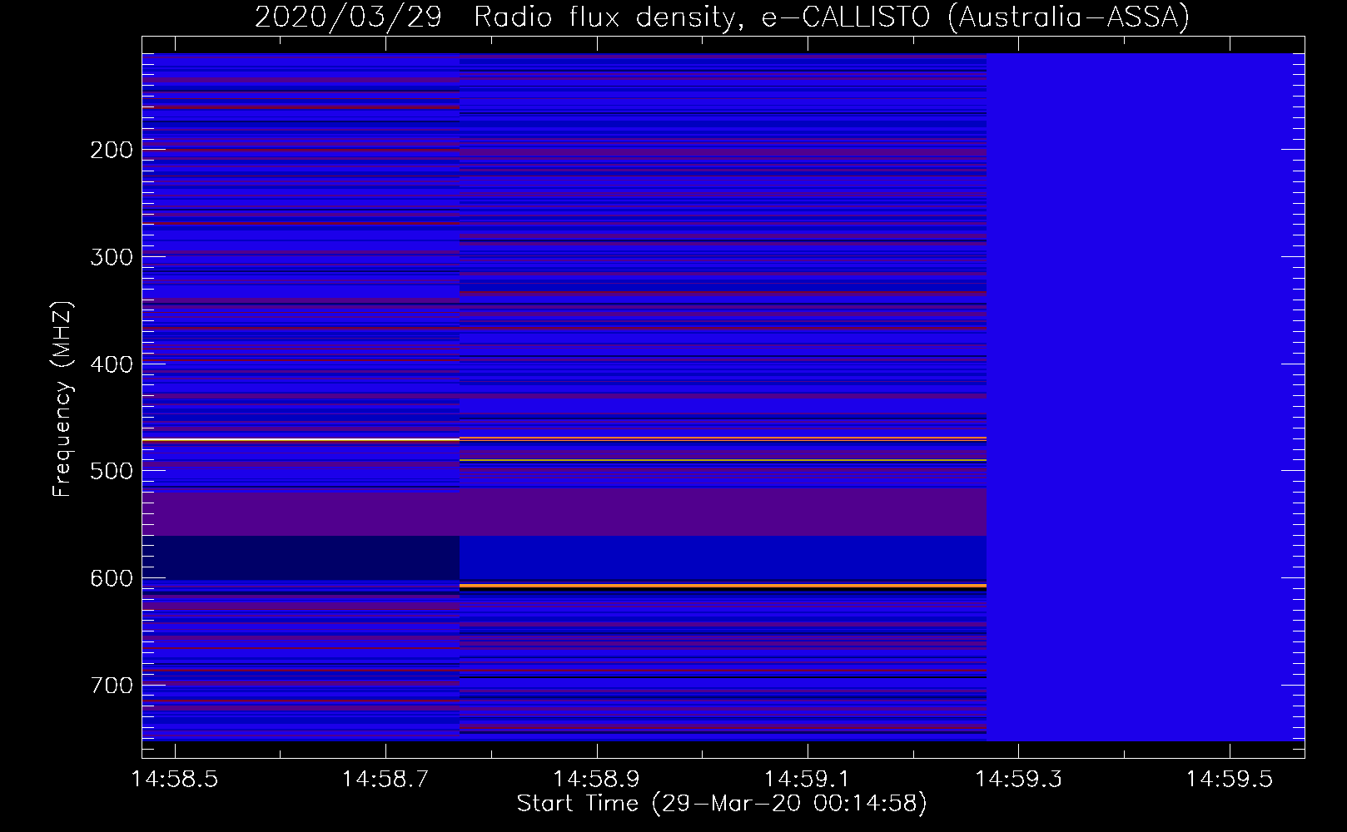Click the 'Start Time (29-Mar-20 00:14:58)' axis label
The height and width of the screenshot is (832, 1347).
[x=722, y=804]
